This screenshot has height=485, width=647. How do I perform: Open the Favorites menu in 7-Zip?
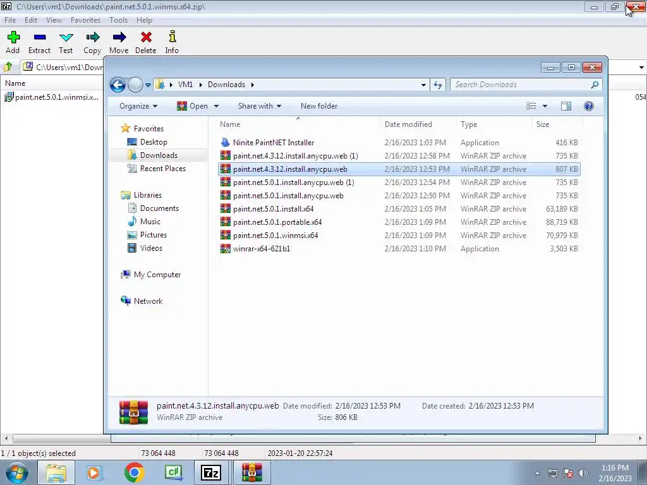click(x=85, y=20)
